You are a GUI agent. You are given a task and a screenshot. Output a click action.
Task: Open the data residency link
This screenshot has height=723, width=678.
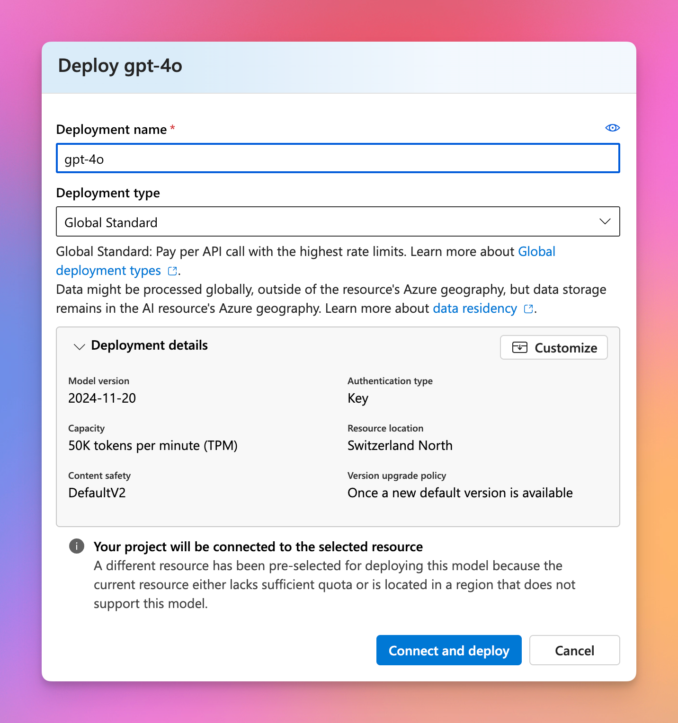tap(474, 309)
